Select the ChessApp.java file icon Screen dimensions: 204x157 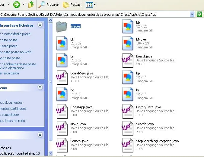pyautogui.click(x=62, y=111)
